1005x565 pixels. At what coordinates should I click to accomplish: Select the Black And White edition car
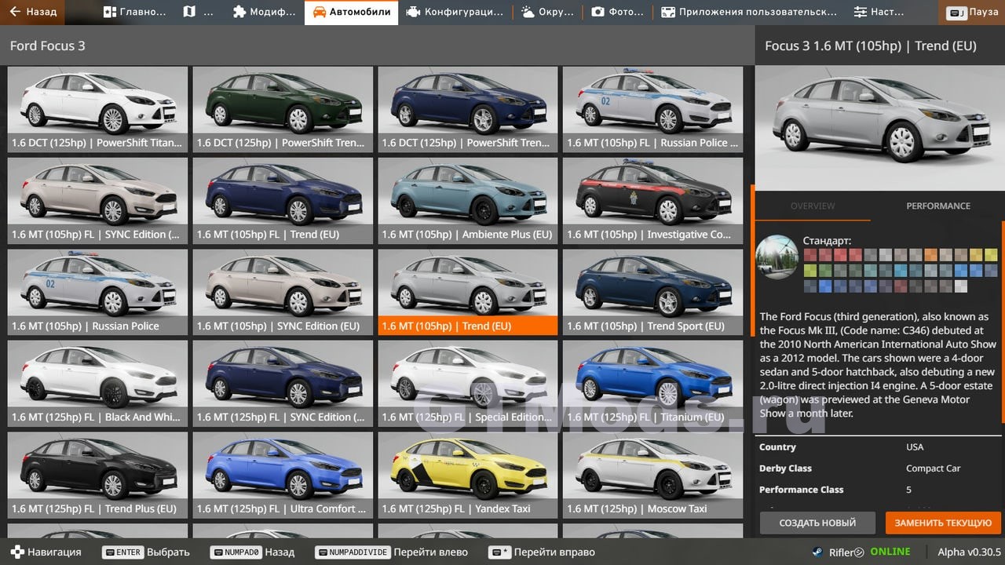tap(97, 384)
